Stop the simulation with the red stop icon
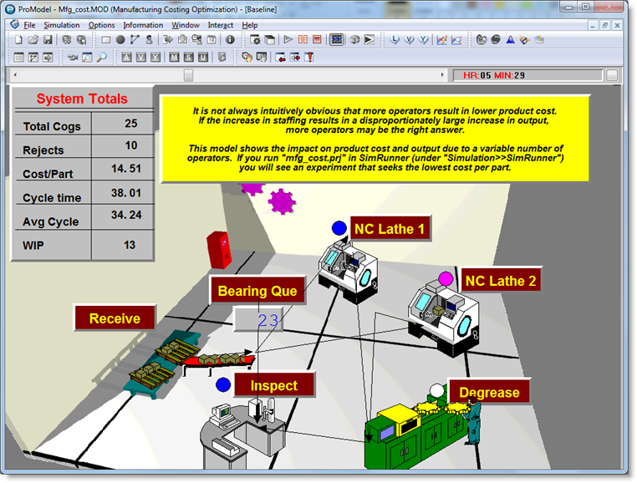637x483 pixels. [318, 39]
